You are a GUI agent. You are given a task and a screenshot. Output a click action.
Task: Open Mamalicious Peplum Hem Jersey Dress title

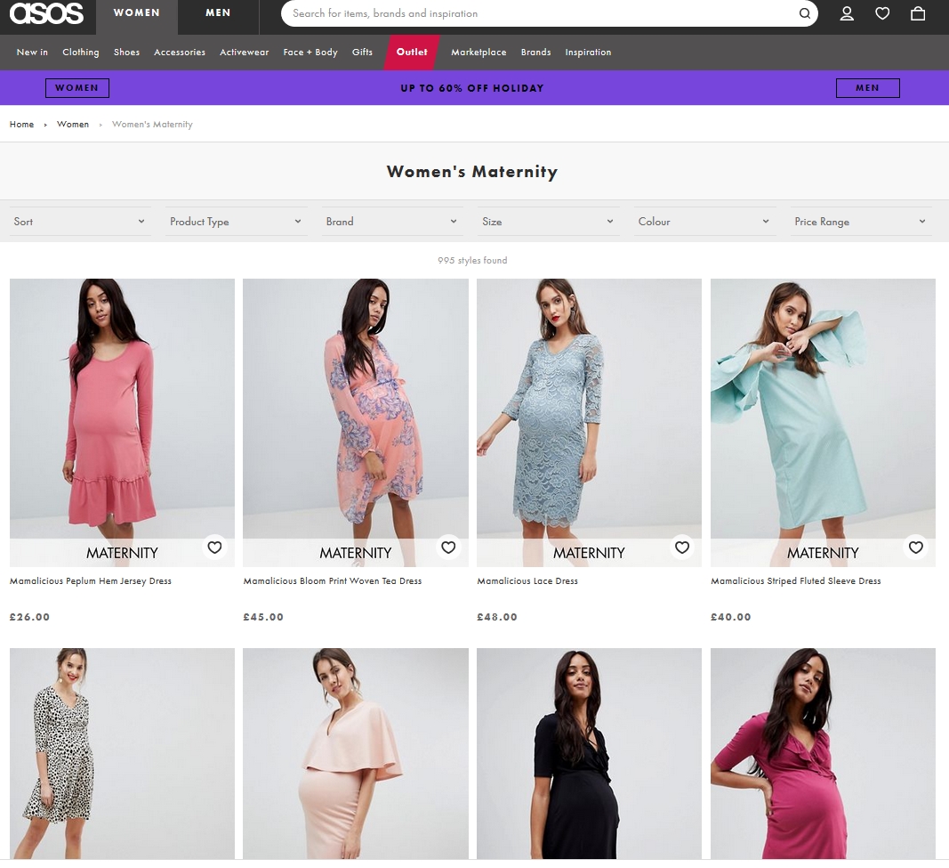(91, 580)
